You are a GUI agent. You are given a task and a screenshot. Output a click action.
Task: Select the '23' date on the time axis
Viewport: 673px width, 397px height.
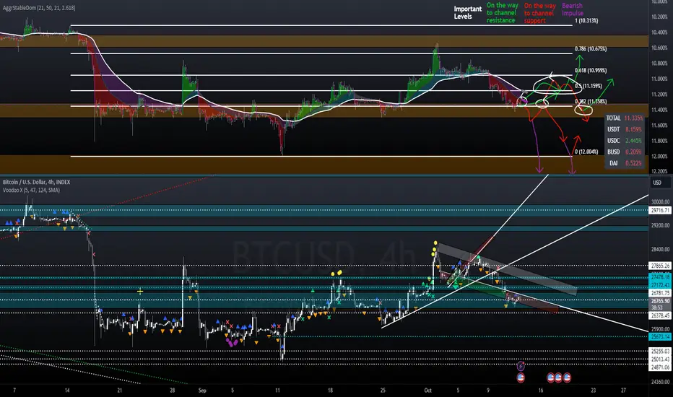593,391
